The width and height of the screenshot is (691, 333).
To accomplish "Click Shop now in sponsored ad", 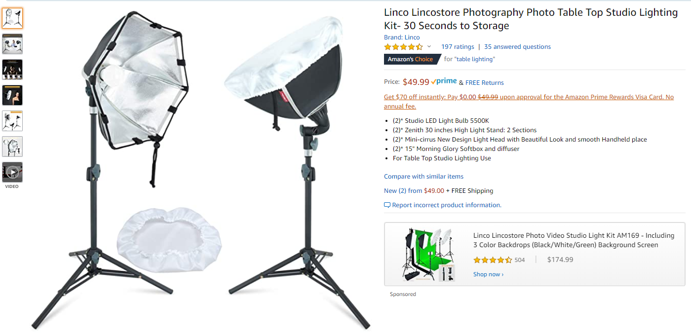I will click(x=489, y=274).
